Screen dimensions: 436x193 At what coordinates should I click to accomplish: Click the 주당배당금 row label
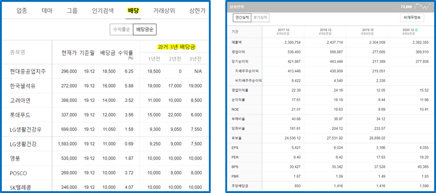click(x=240, y=186)
